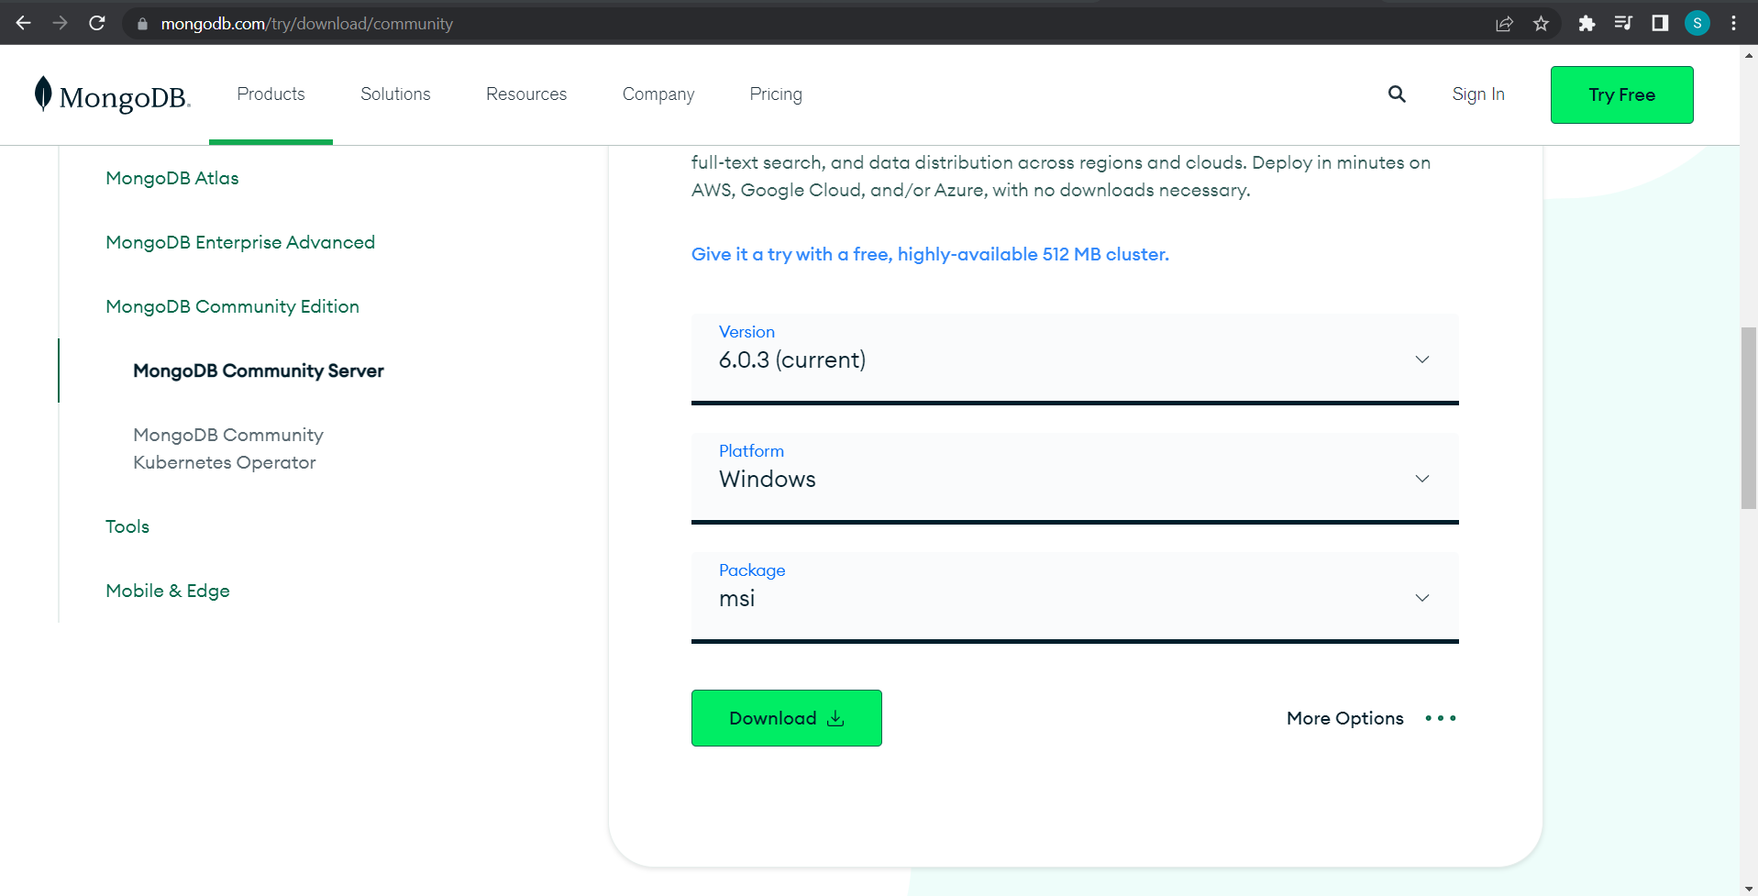Click the browser back arrow
This screenshot has width=1758, height=896.
(24, 23)
